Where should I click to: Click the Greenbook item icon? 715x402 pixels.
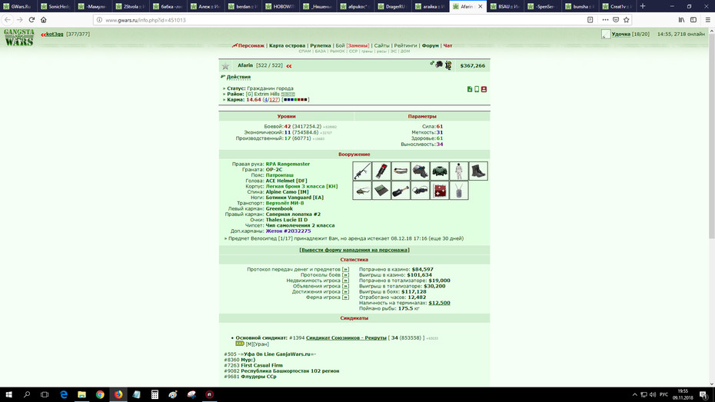coord(381,191)
